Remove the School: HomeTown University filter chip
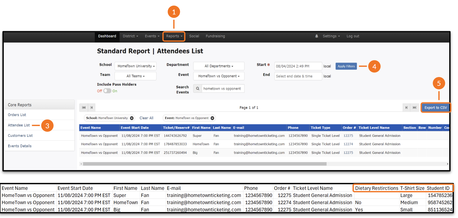 pyautogui.click(x=132, y=118)
